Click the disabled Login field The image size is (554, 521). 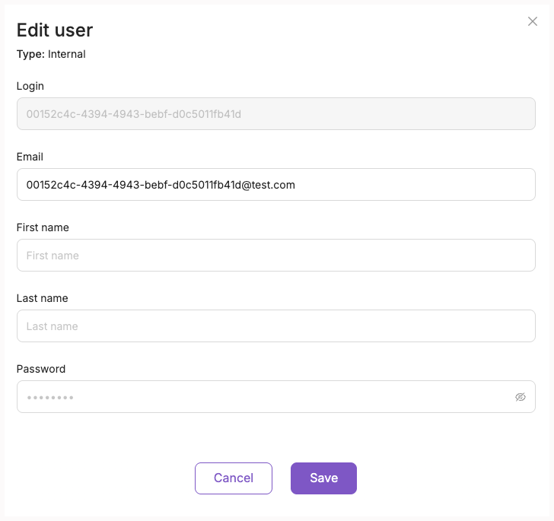pyautogui.click(x=276, y=114)
